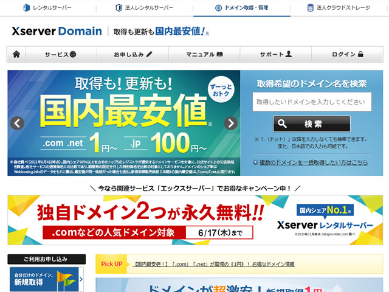Click the database icon beside 法人クラウドストレージ
The height and width of the screenshot is (292, 389).
point(310,8)
